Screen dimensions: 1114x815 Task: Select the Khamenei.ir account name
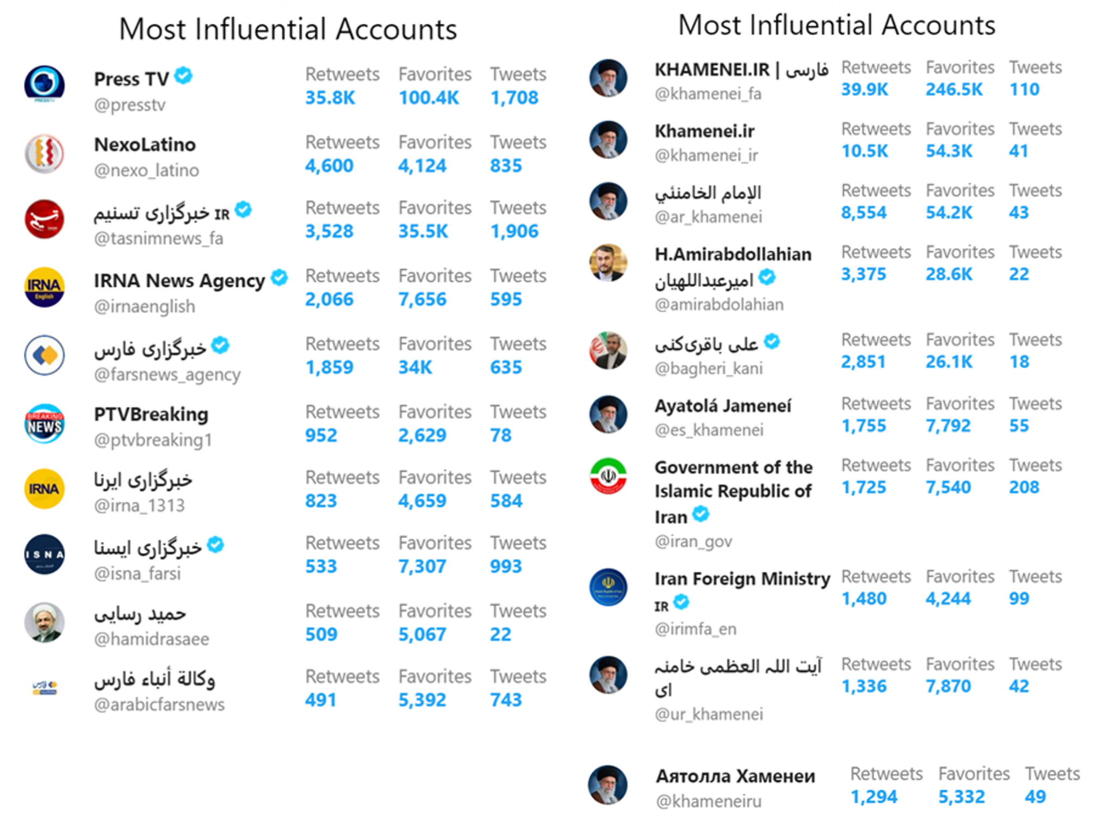coord(704,131)
